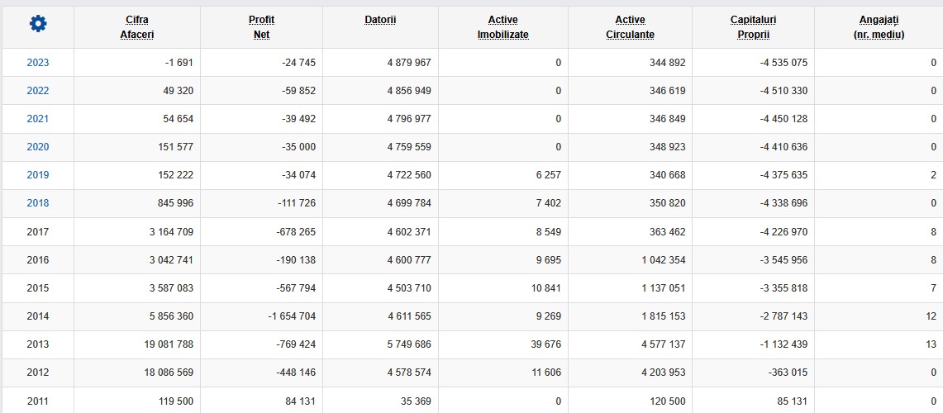Viewport: 943px width, 413px height.
Task: Click fixed assets value 7 402
Action: click(548, 203)
